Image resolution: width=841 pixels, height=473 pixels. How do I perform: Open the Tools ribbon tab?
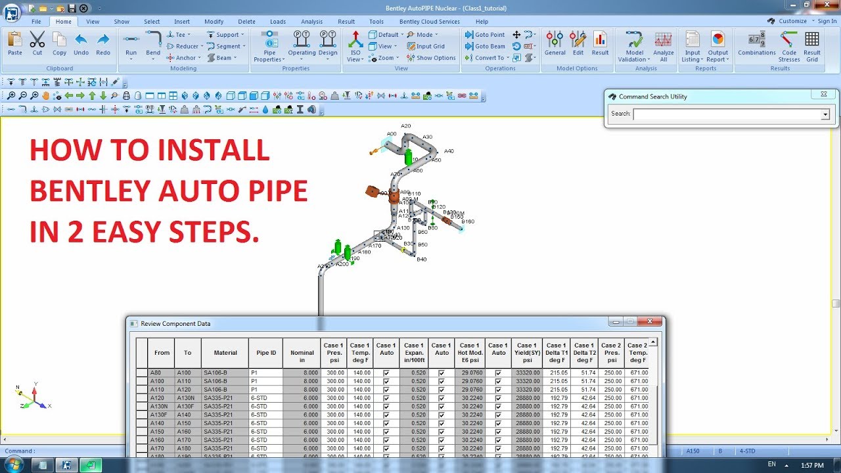(376, 22)
